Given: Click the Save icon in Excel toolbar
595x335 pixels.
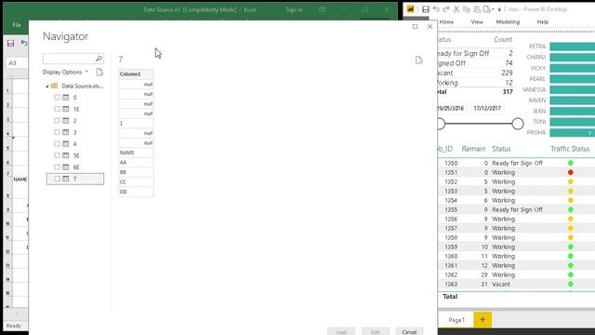Looking at the screenshot, I should click(10, 44).
